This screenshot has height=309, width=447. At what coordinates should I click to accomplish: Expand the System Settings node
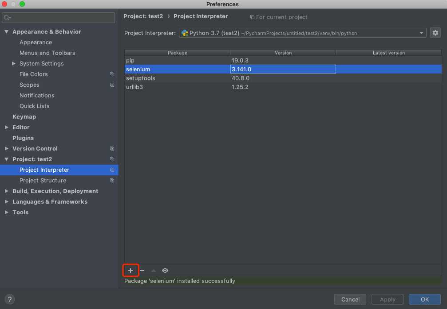pos(13,63)
